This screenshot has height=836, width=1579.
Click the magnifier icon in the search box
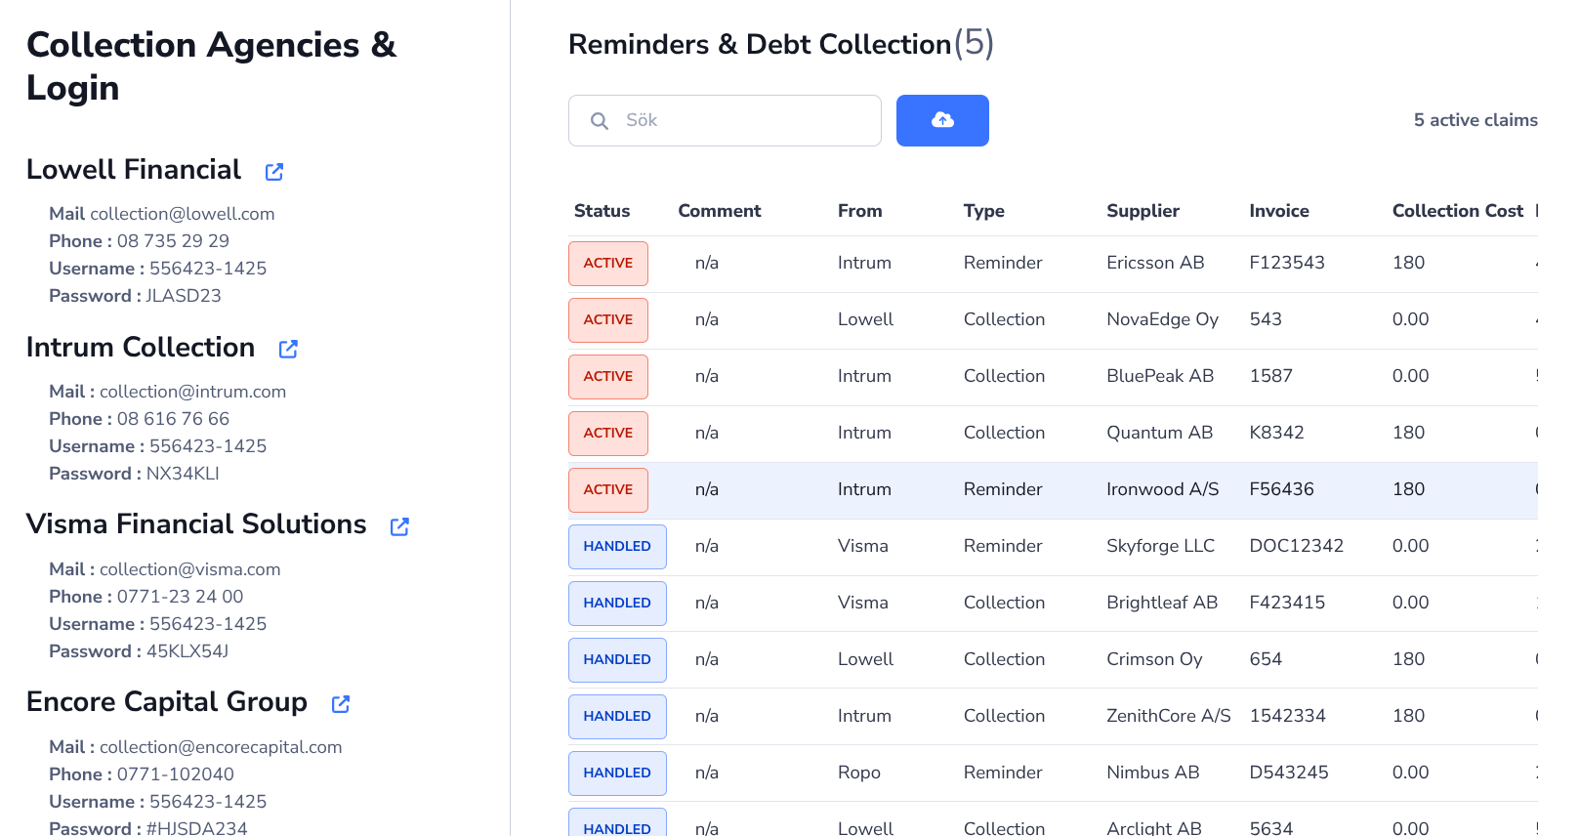(x=600, y=121)
